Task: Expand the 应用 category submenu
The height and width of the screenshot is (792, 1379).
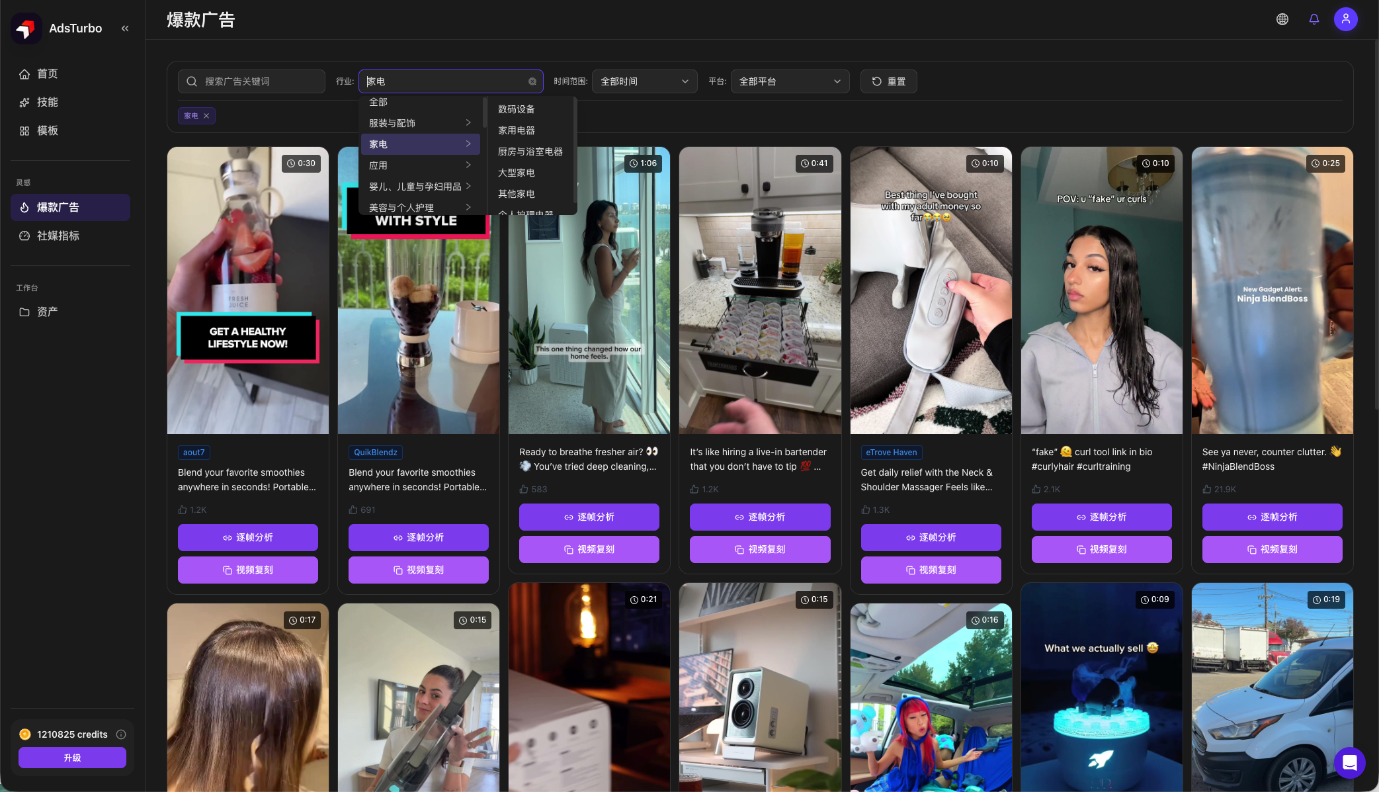Action: click(x=420, y=165)
